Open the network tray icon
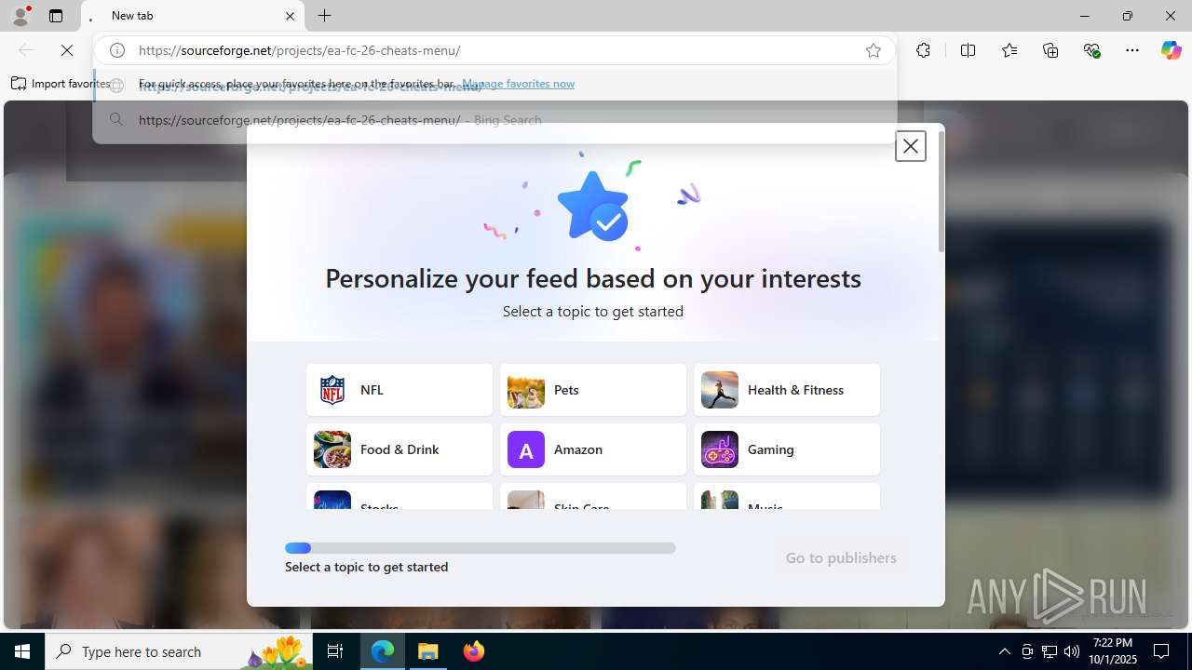Screen dimensions: 1192x670 (1050, 651)
